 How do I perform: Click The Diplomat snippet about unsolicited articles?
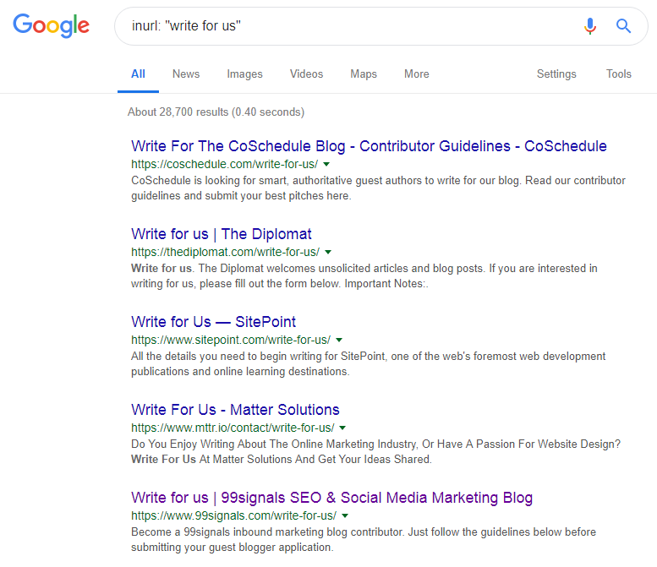pos(364,276)
